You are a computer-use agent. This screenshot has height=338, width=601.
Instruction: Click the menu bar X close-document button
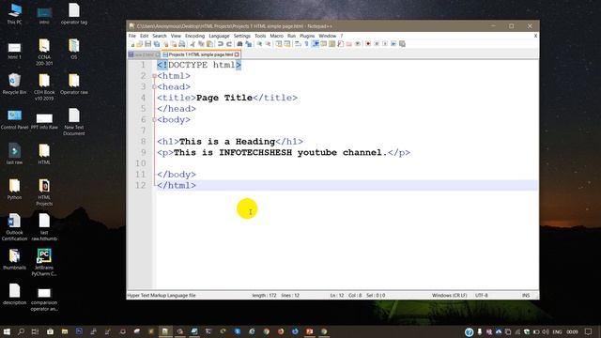click(535, 36)
